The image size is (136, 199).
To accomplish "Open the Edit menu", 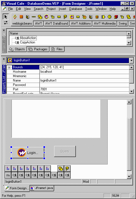I will click(x=18, y=9).
